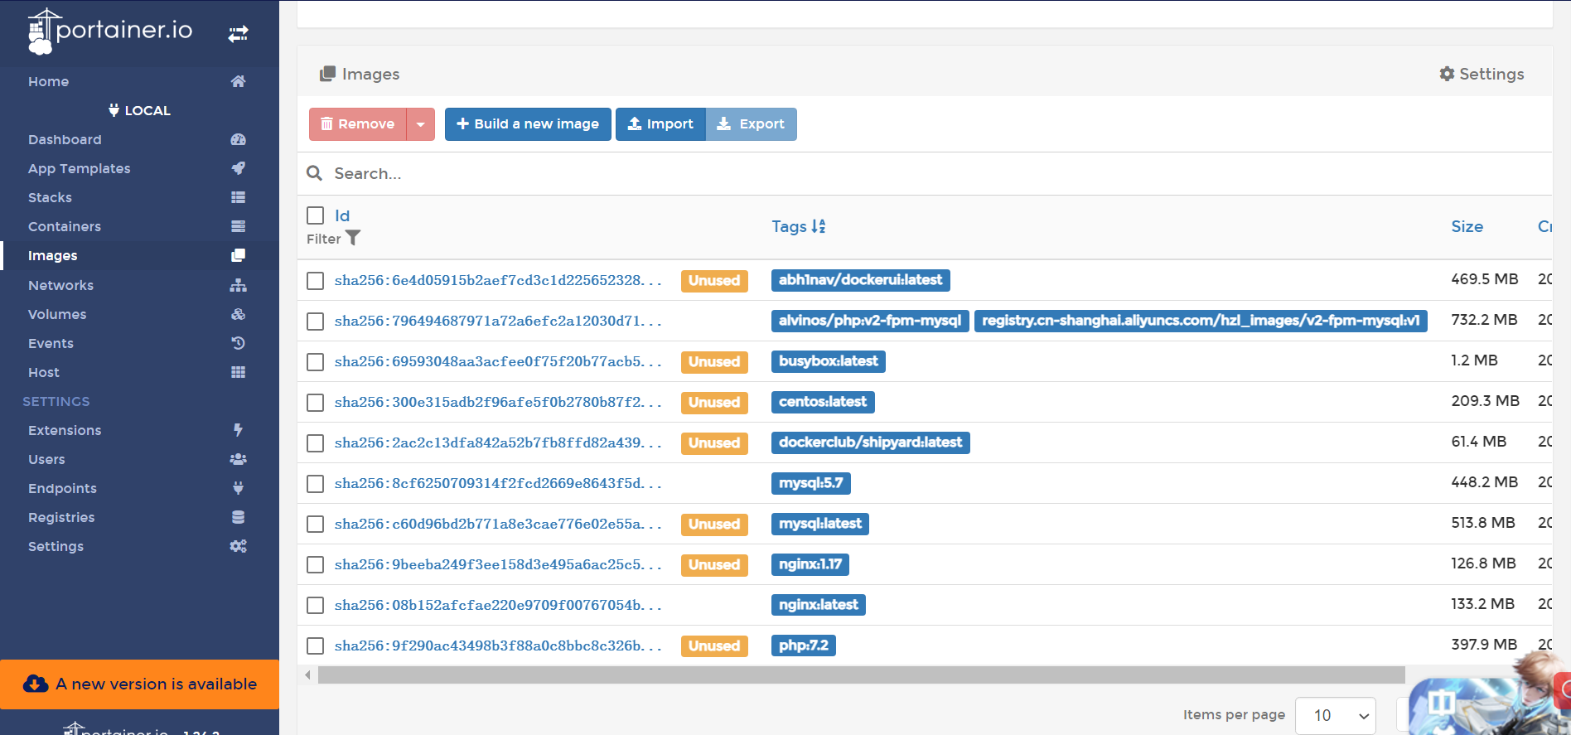Image resolution: width=1571 pixels, height=735 pixels.
Task: Toggle the sidebar collapse arrows icon
Action: pyautogui.click(x=239, y=34)
